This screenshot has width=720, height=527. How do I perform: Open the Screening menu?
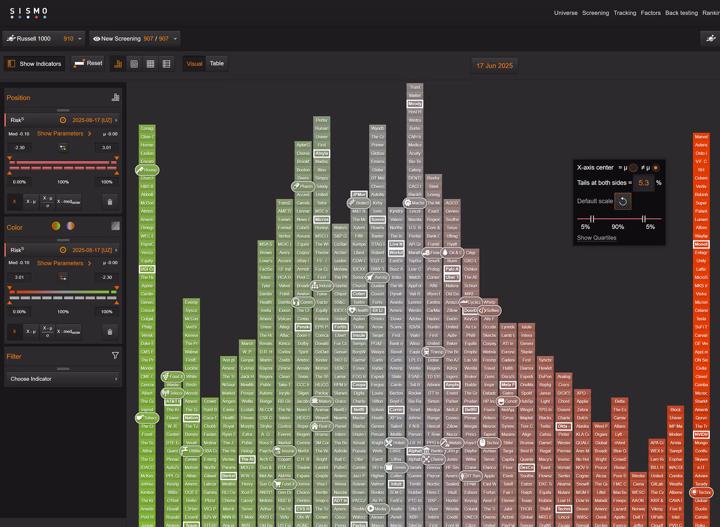click(x=595, y=13)
